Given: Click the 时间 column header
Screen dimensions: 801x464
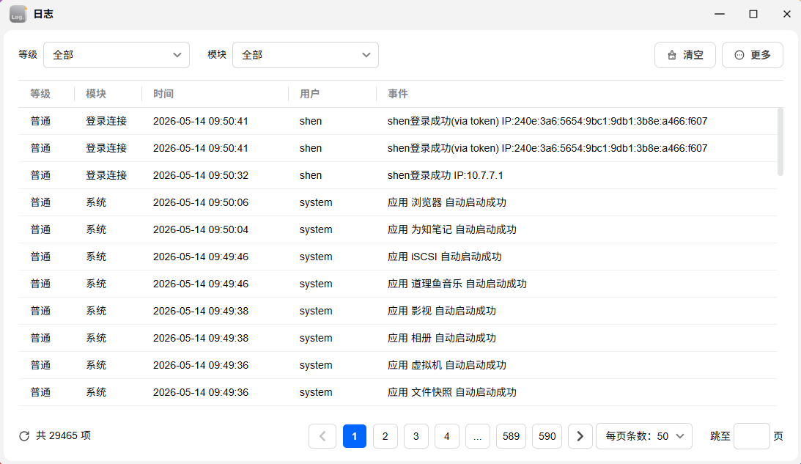Looking at the screenshot, I should (163, 94).
